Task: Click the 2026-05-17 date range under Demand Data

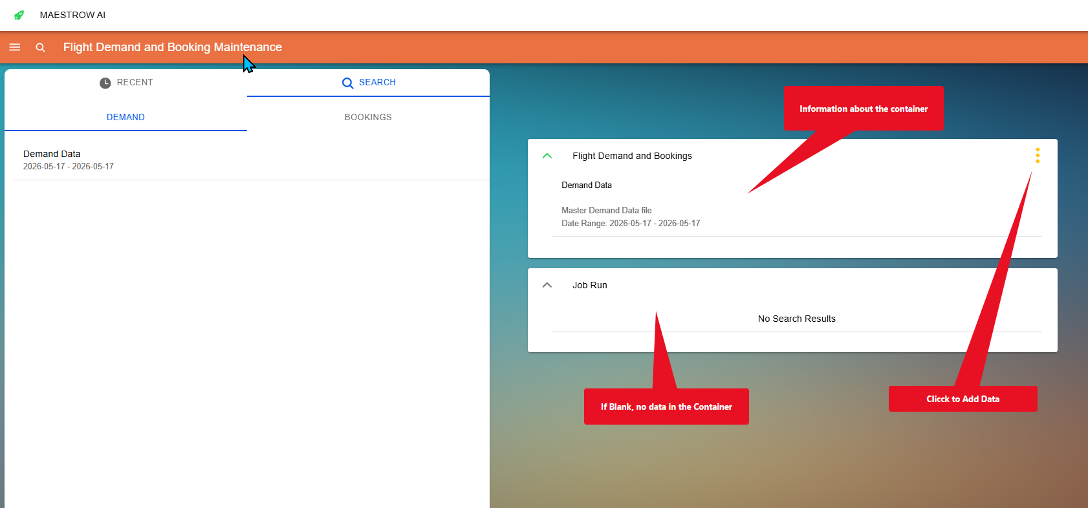Action: coord(69,166)
